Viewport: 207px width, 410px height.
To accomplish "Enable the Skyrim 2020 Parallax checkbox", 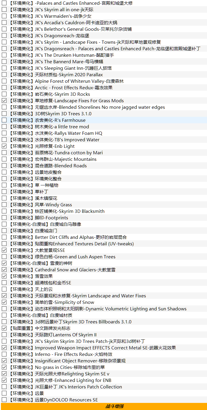I will (x=4, y=74).
